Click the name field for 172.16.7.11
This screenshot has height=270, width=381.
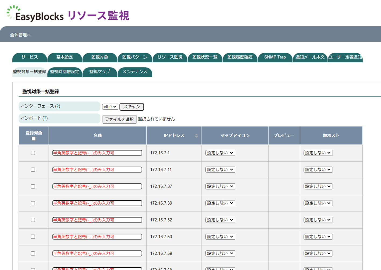click(x=97, y=170)
